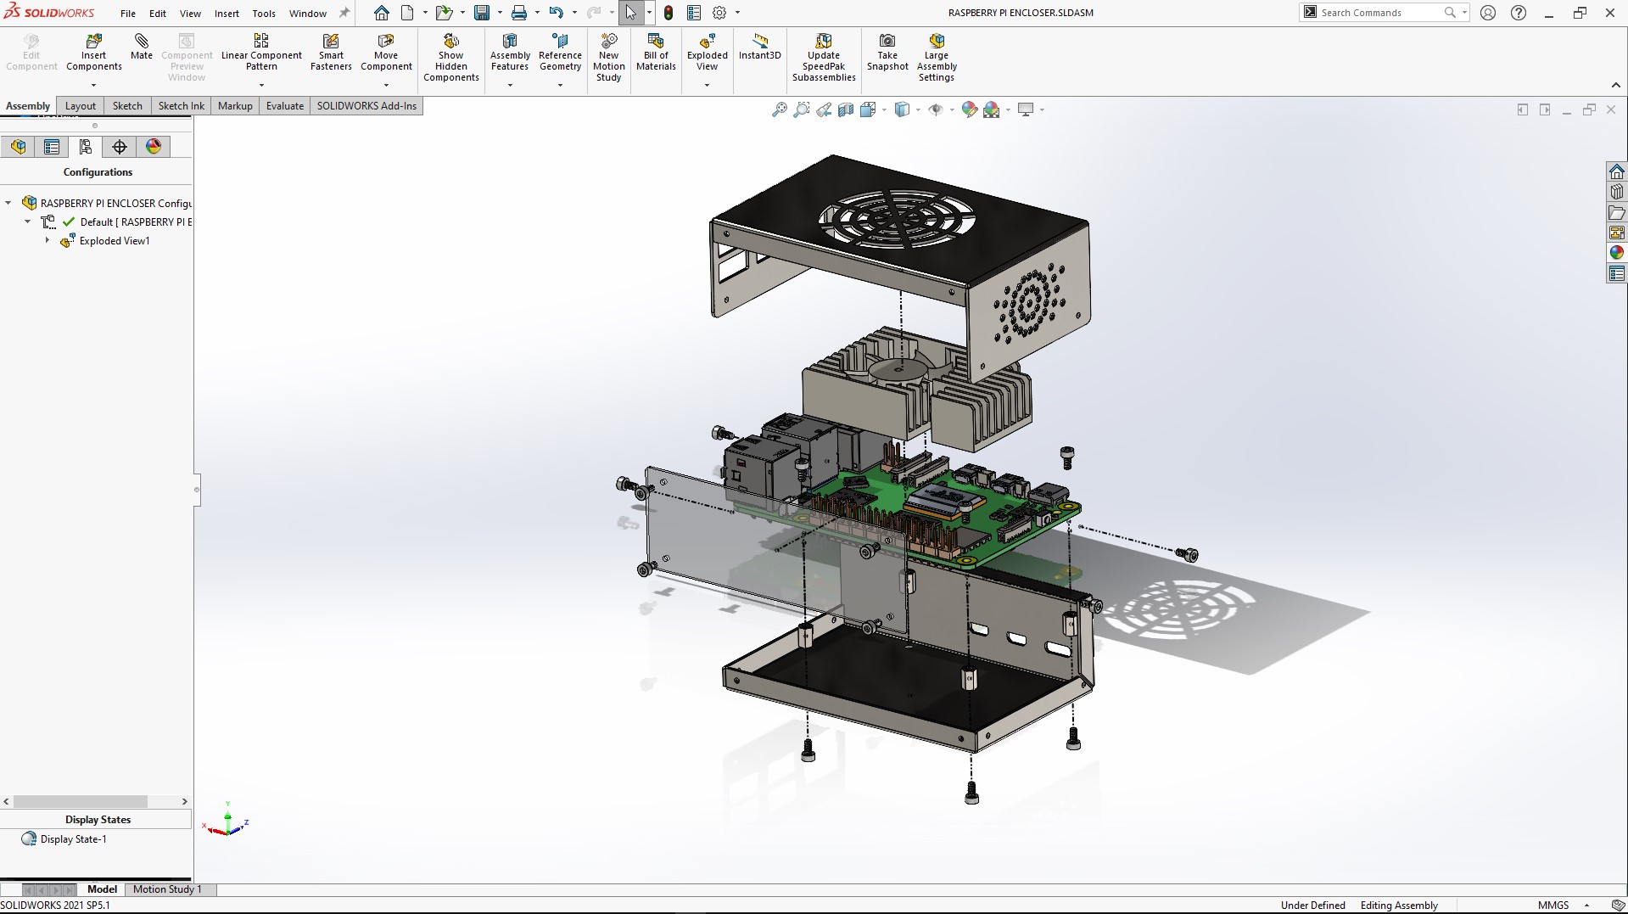Open the DisplayManager tab
Image resolution: width=1628 pixels, height=914 pixels.
[154, 147]
